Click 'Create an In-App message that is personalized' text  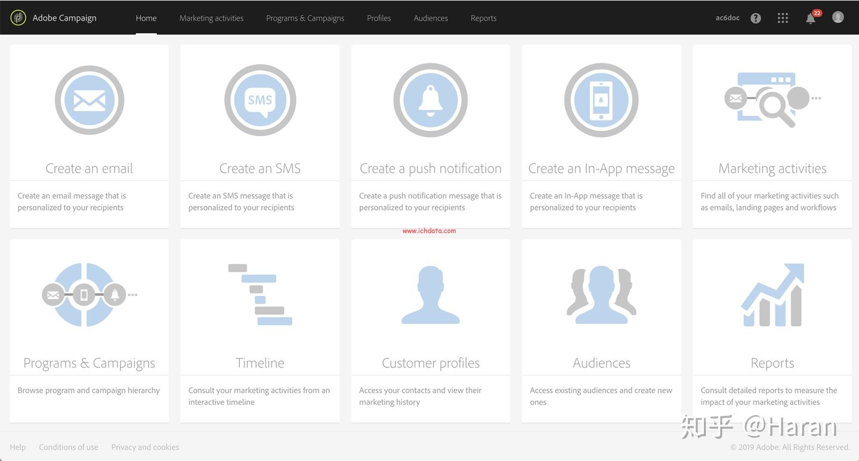tap(586, 202)
